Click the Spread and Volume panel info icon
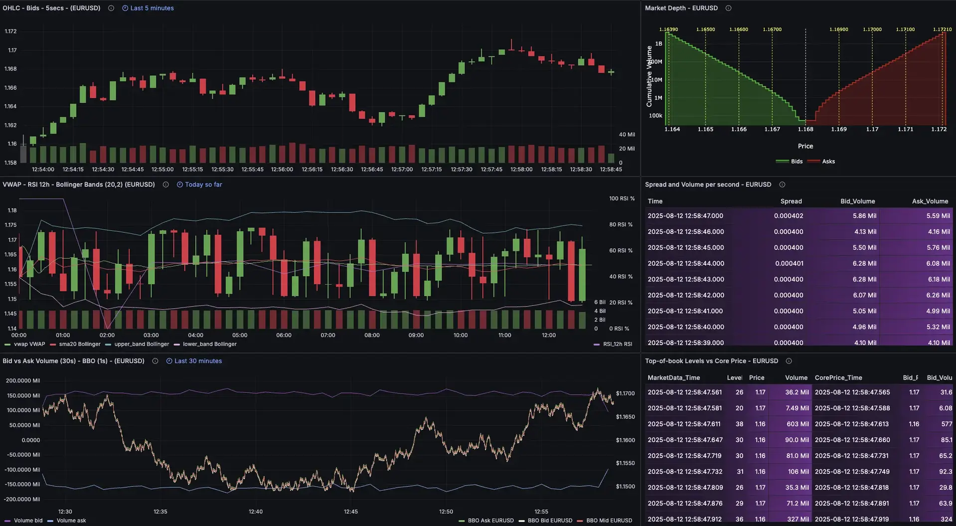The height and width of the screenshot is (526, 956). point(782,184)
